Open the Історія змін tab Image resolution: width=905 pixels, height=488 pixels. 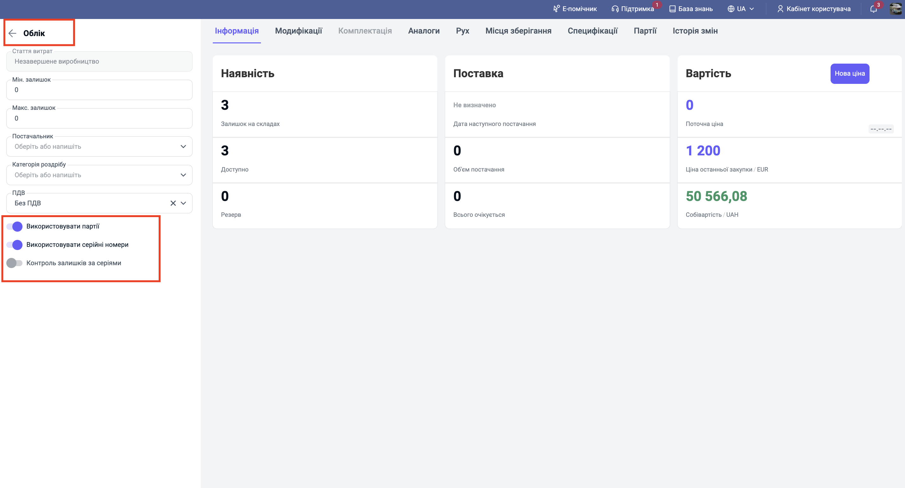tap(695, 31)
